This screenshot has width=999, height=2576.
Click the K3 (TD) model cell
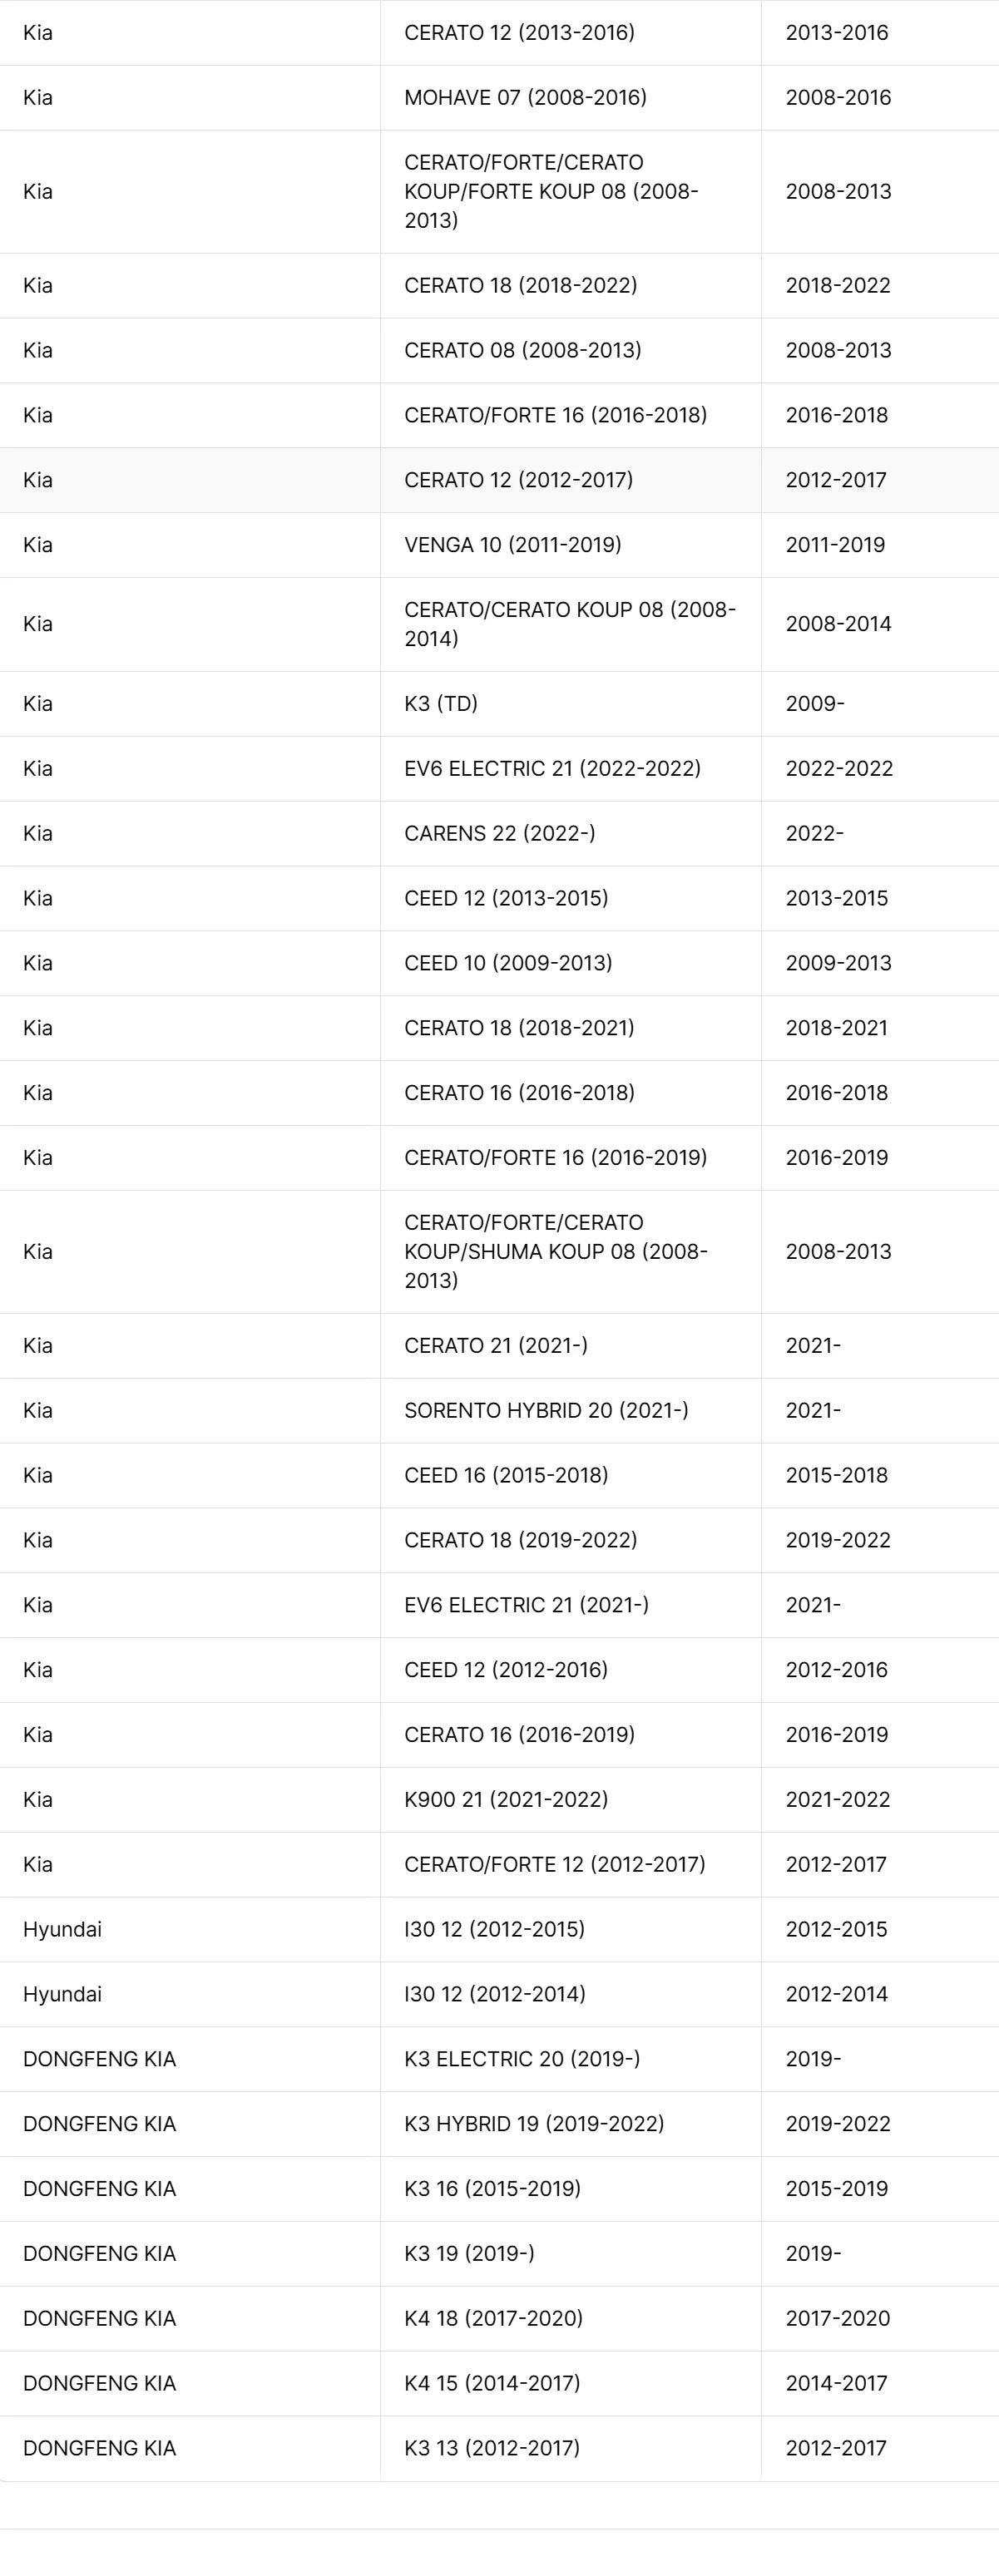(x=441, y=703)
